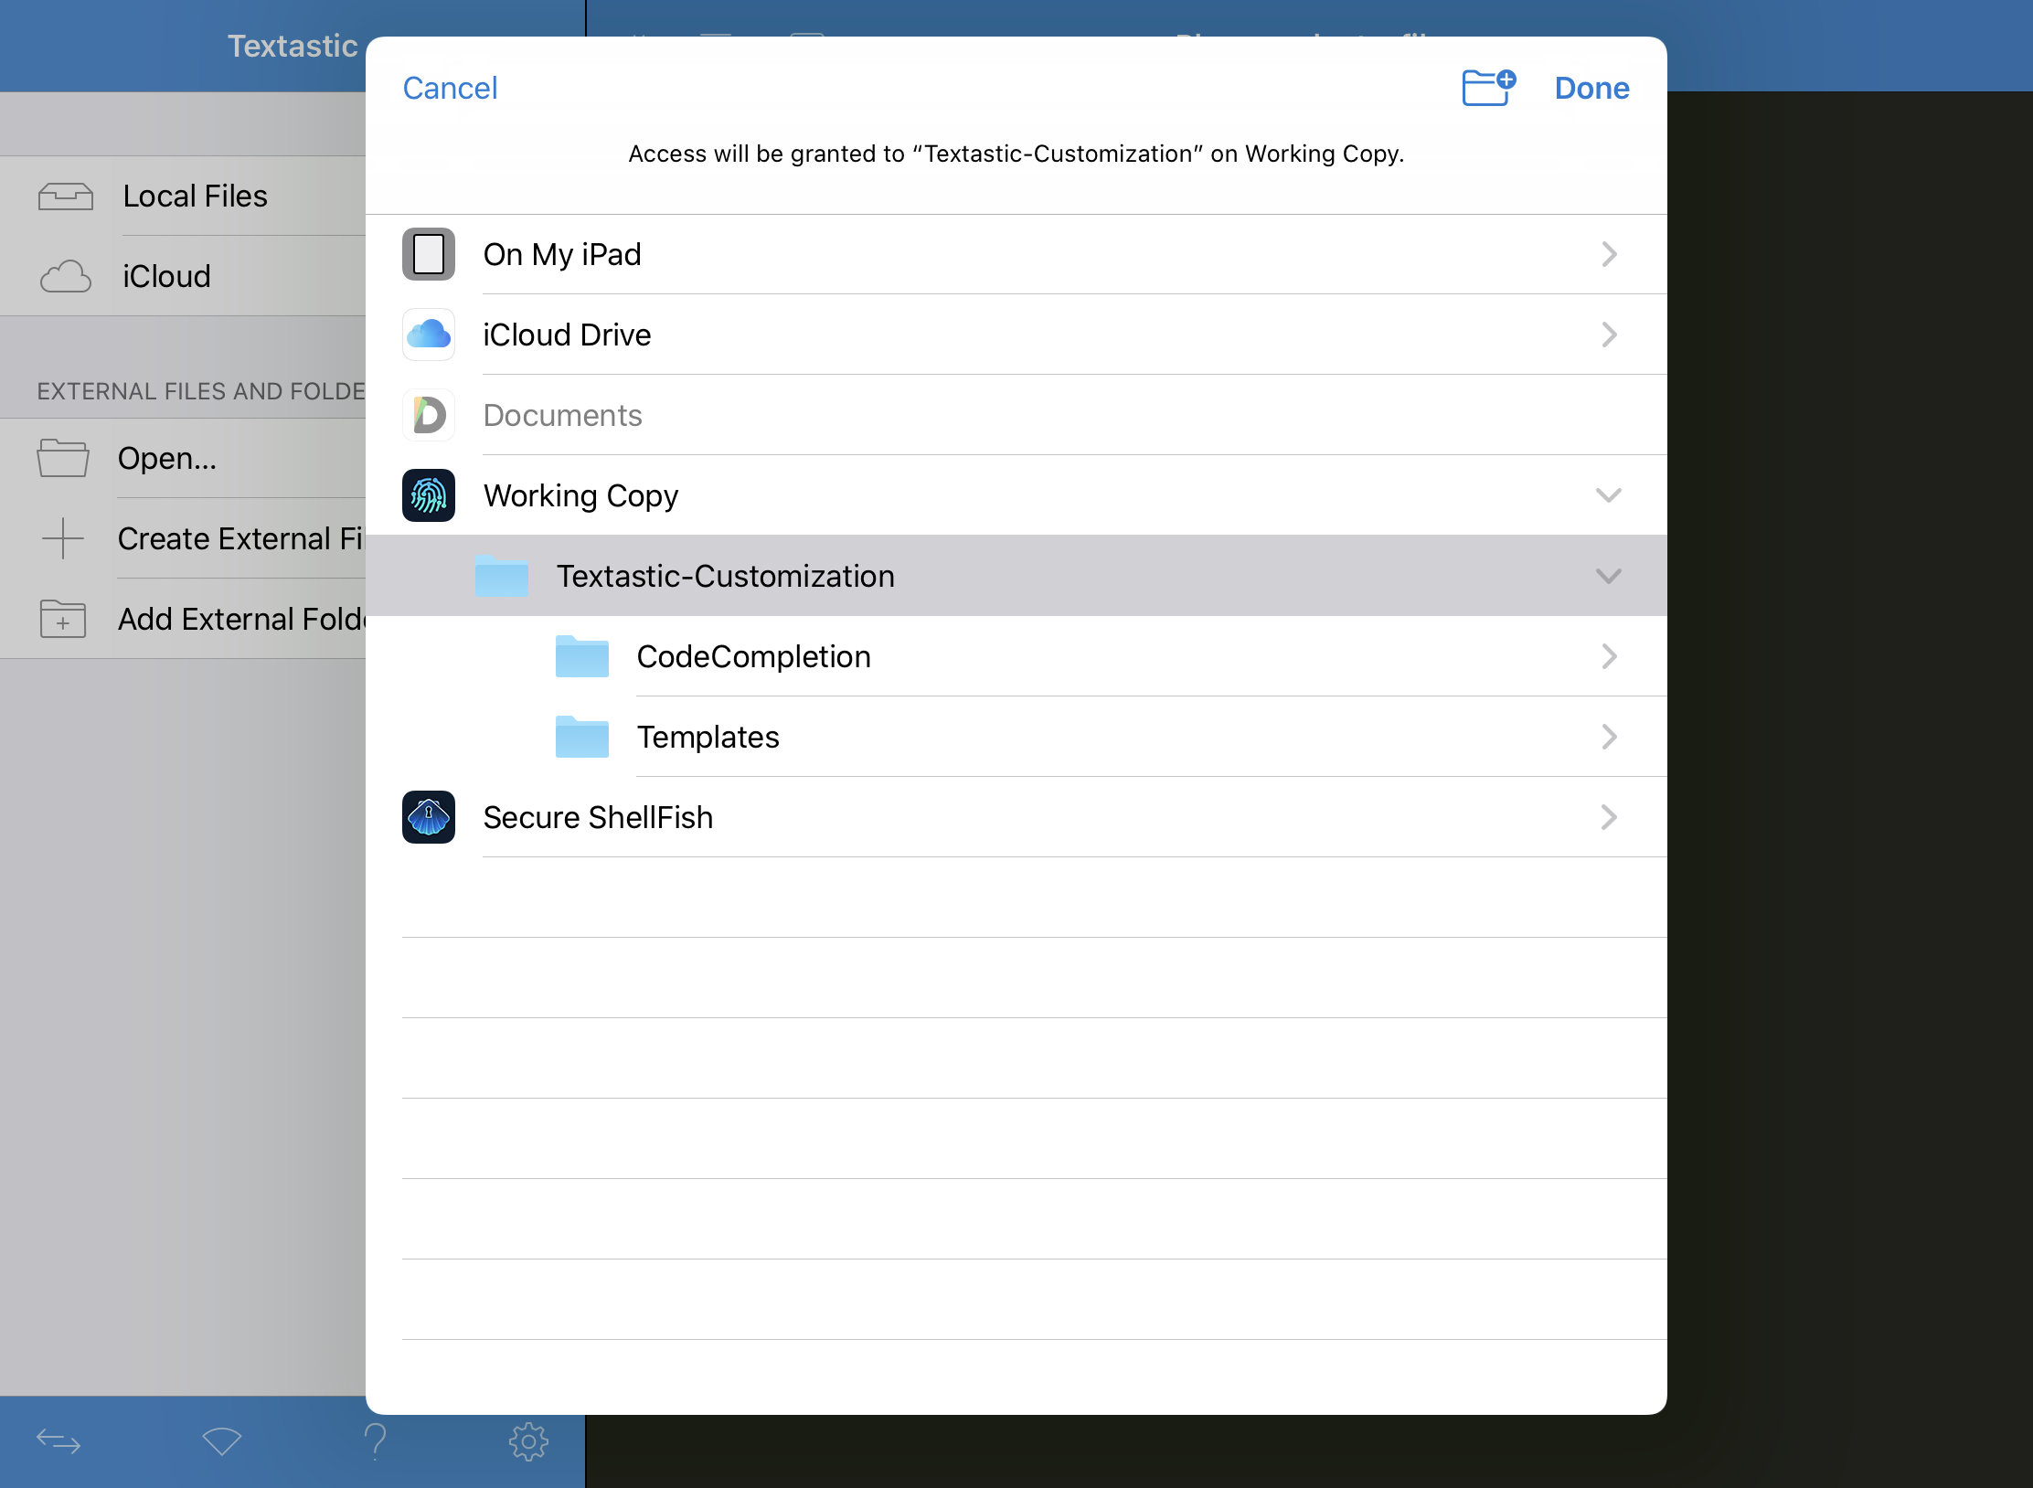Click the Working Copy fingerprint icon
The image size is (2033, 1488).
(429, 495)
